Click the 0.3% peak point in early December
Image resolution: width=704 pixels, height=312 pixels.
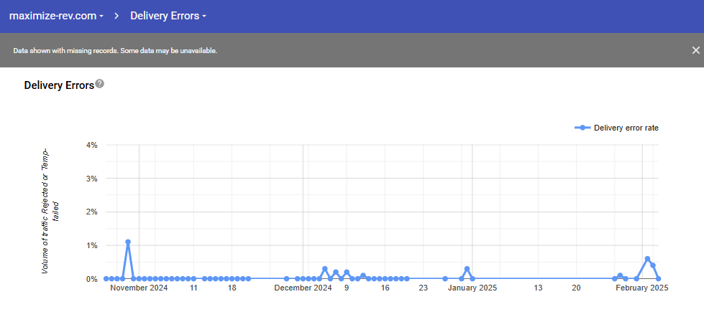pyautogui.click(x=324, y=269)
